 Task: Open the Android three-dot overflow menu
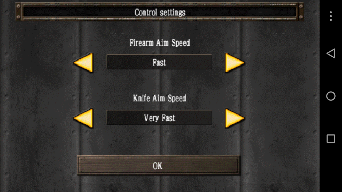click(x=331, y=16)
